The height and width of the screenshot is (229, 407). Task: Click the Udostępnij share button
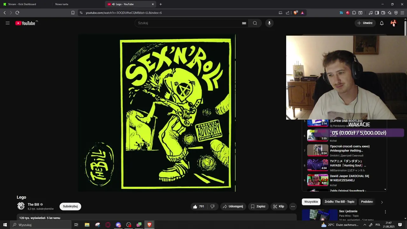tap(233, 206)
